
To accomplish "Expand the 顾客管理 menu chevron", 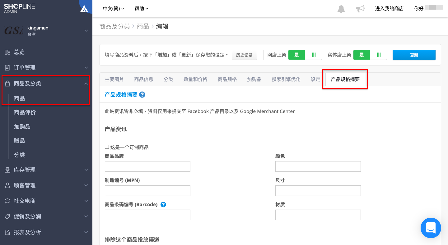I will 86,185.
